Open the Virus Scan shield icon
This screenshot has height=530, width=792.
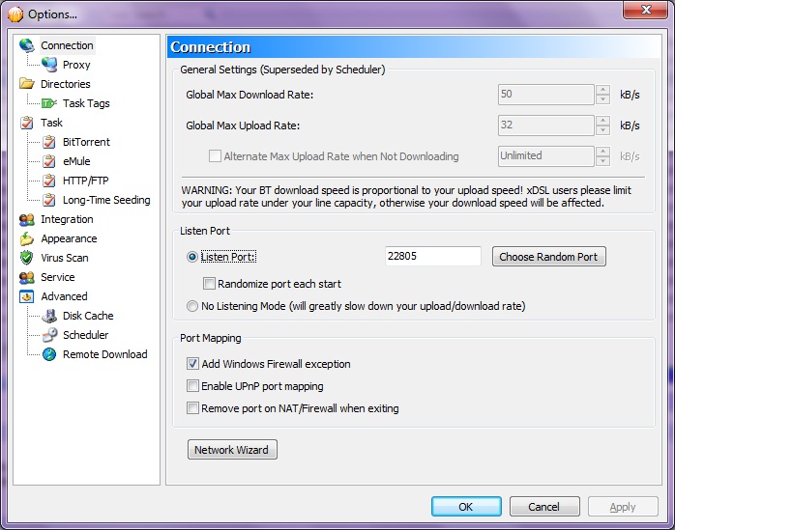[27, 258]
